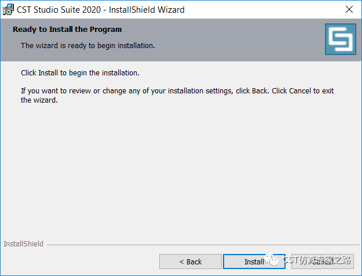This screenshot has height=276, width=362.
Task: Close the InstallShield Wizard window
Action: pyautogui.click(x=349, y=9)
